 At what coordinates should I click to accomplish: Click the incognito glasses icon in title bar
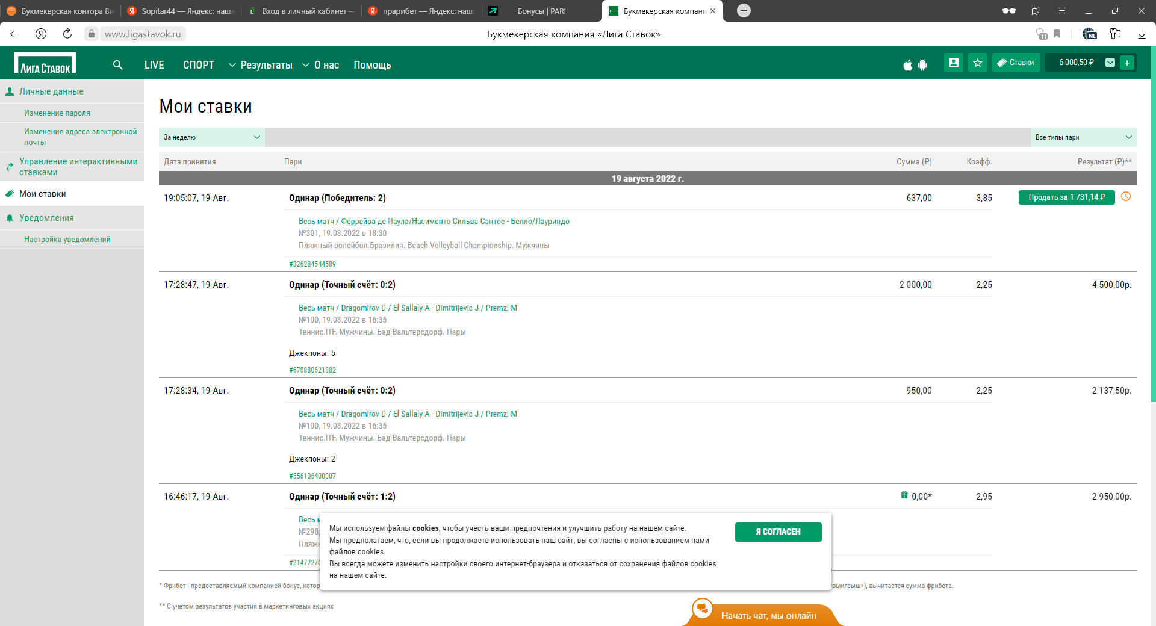[x=1009, y=11]
